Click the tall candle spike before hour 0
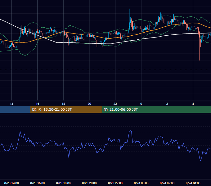 coord(129,19)
